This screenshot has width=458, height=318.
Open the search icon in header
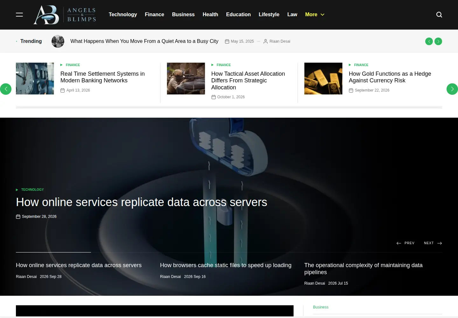439,15
